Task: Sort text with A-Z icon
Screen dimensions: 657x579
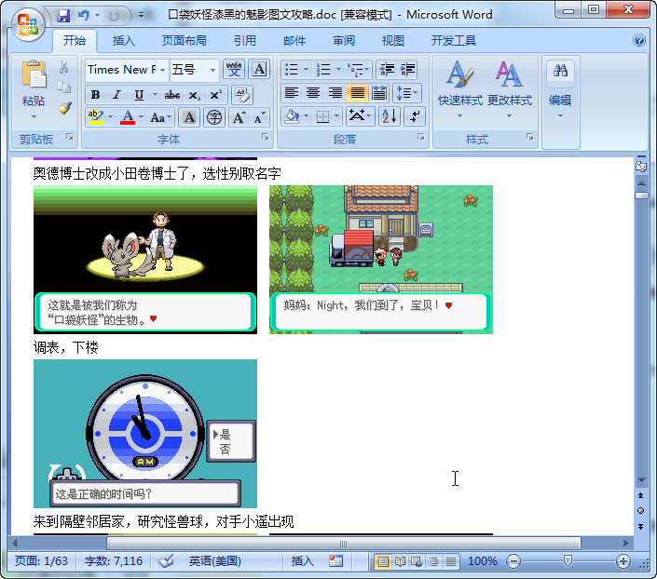Action: click(390, 116)
